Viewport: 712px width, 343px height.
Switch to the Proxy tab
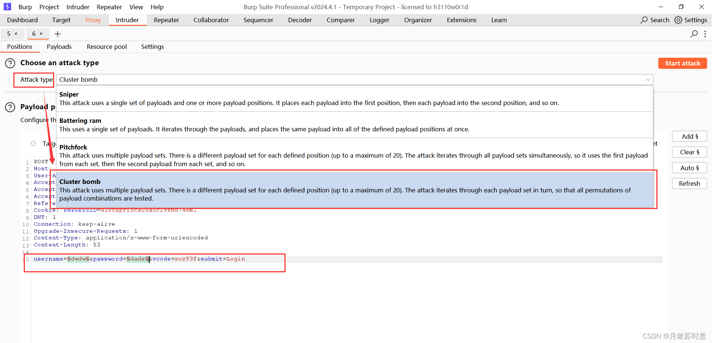[x=93, y=20]
